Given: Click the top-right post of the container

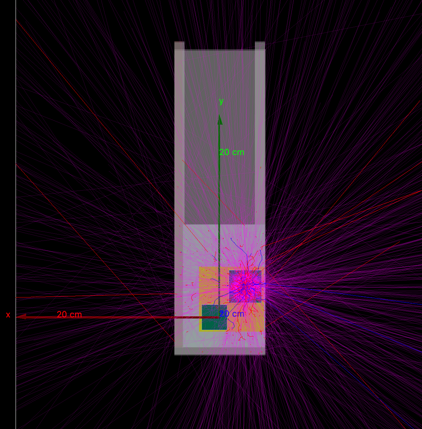Looking at the screenshot, I should coord(260,45).
